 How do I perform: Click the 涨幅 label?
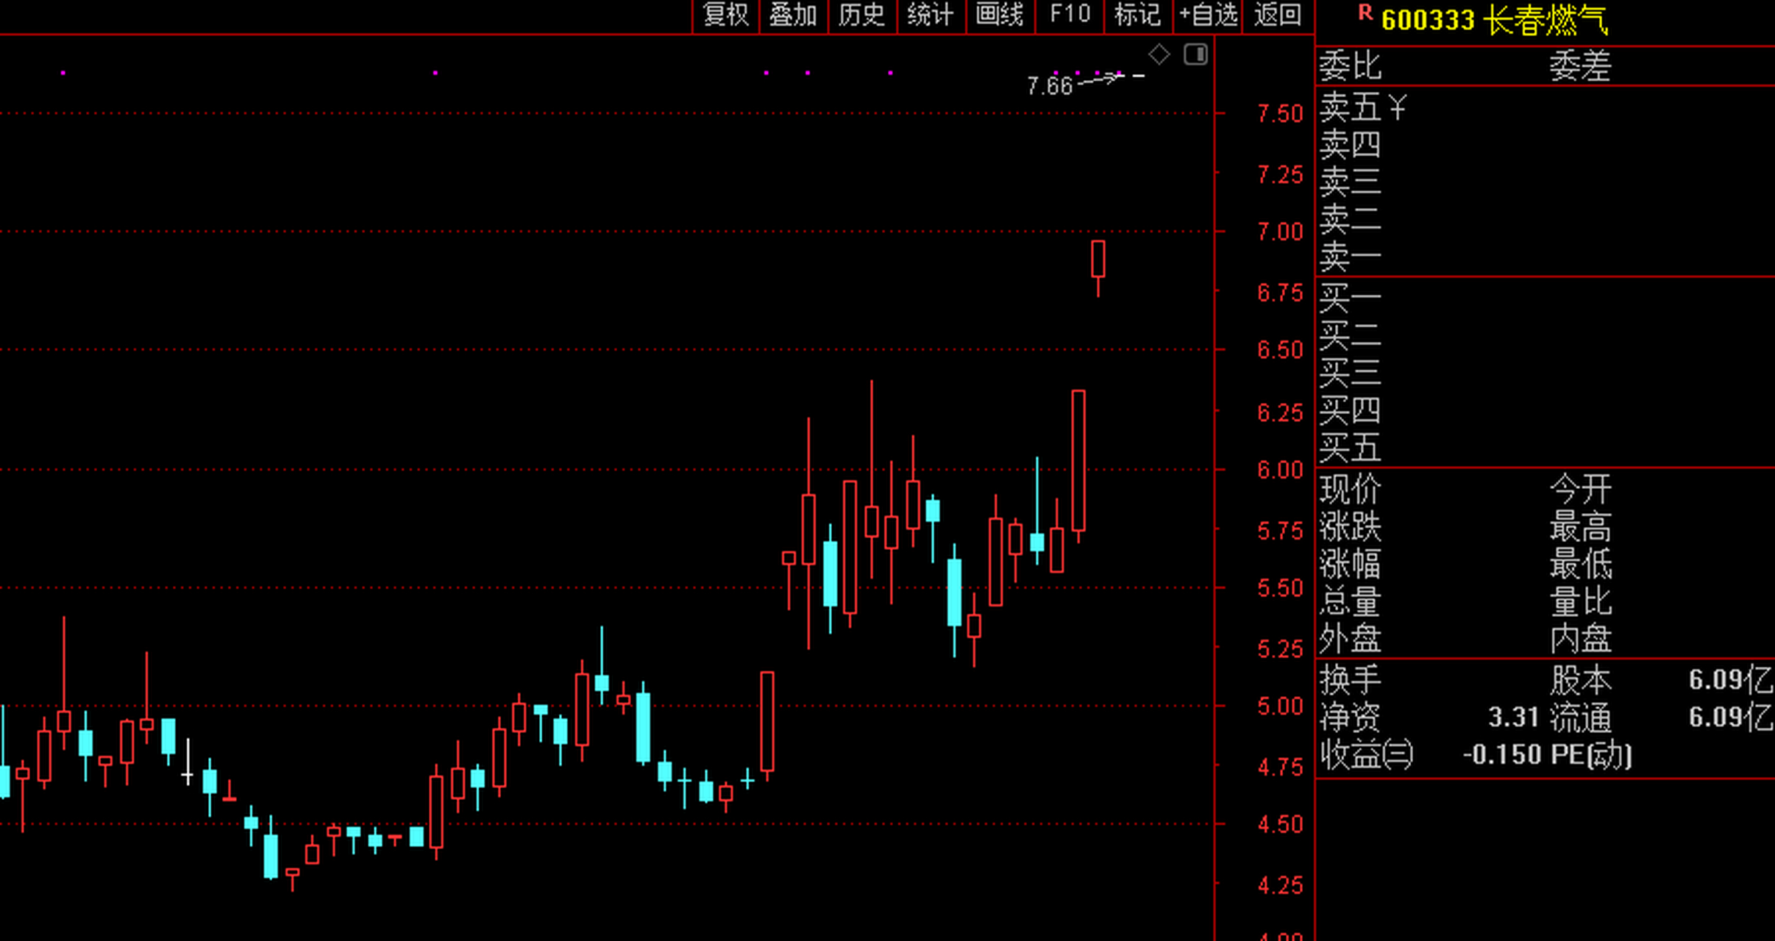click(x=1350, y=564)
